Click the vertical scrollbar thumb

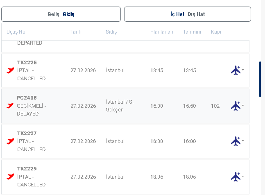click(x=260, y=79)
